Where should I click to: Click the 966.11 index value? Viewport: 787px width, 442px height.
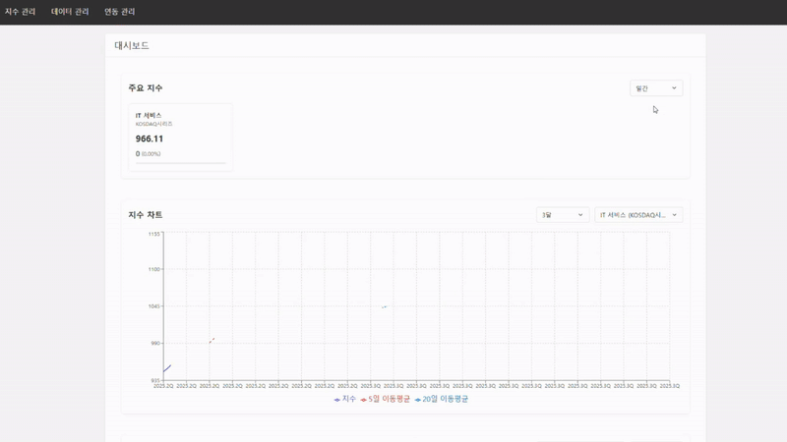pyautogui.click(x=150, y=138)
